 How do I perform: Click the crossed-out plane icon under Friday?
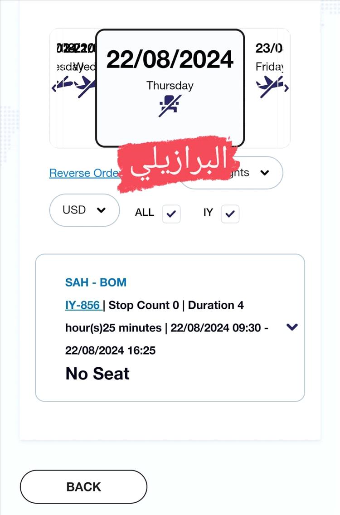coord(269,87)
